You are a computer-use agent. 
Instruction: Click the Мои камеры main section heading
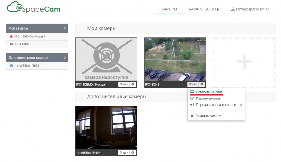[x=101, y=28]
